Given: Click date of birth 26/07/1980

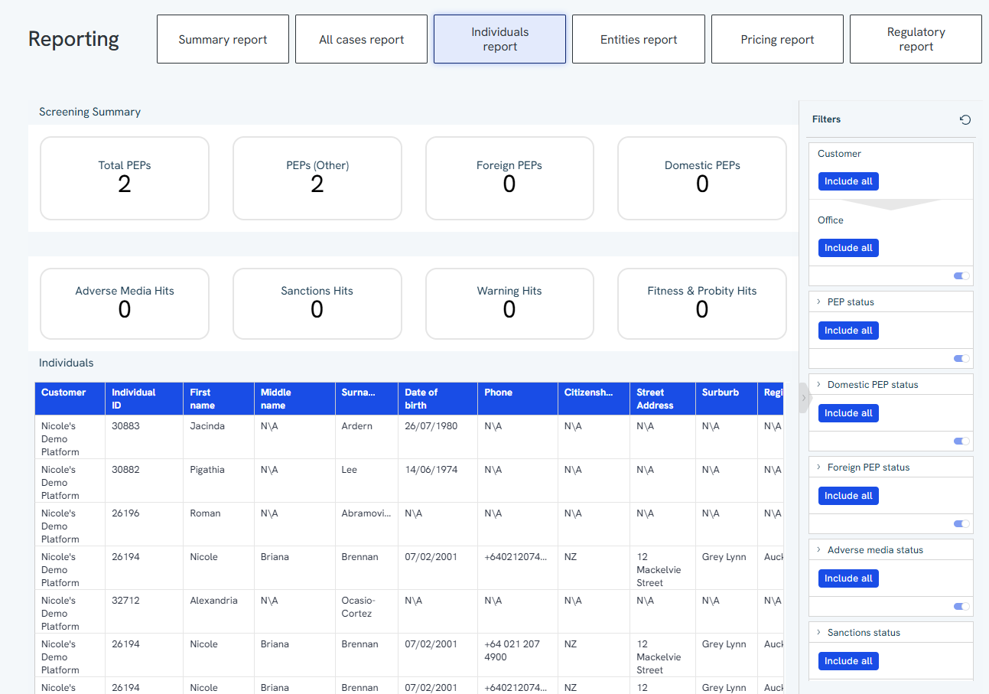Looking at the screenshot, I should (x=431, y=426).
